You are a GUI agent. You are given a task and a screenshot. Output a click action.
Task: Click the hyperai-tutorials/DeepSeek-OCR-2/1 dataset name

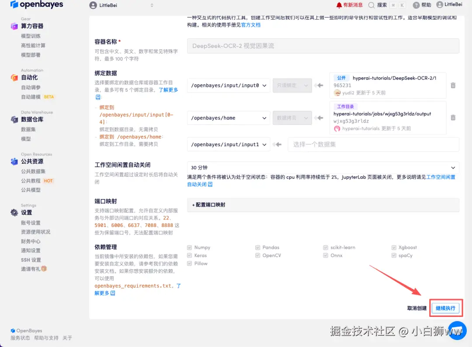394,78
